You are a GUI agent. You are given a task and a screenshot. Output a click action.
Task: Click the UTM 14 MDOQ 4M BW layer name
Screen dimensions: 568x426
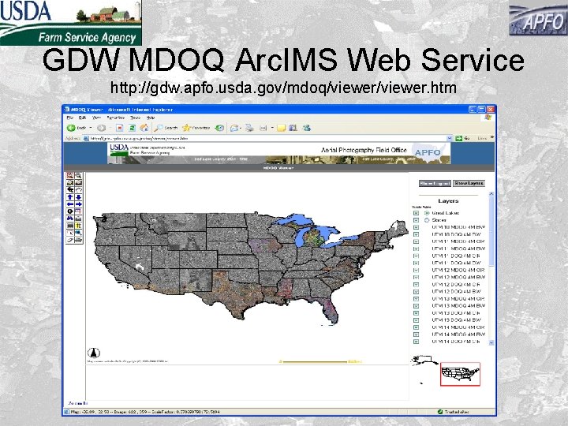pos(458,334)
